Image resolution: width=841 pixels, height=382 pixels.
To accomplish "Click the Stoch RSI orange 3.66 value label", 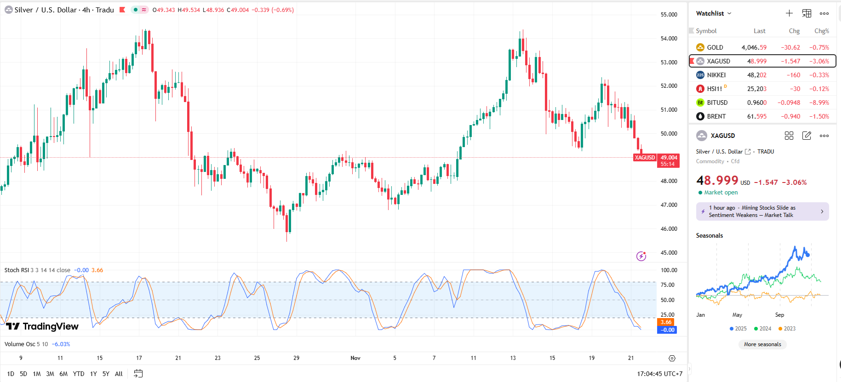I will (x=97, y=270).
